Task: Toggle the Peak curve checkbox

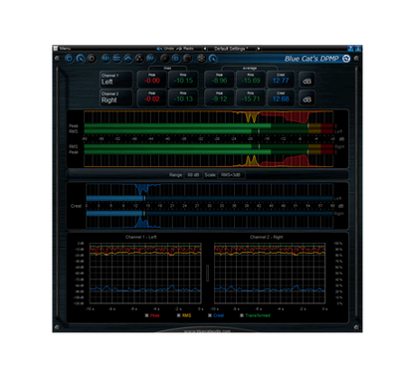Action: 146,315
